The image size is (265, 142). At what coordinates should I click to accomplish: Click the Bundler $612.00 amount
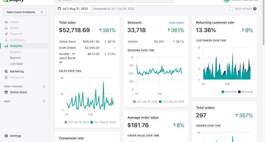click(x=93, y=54)
